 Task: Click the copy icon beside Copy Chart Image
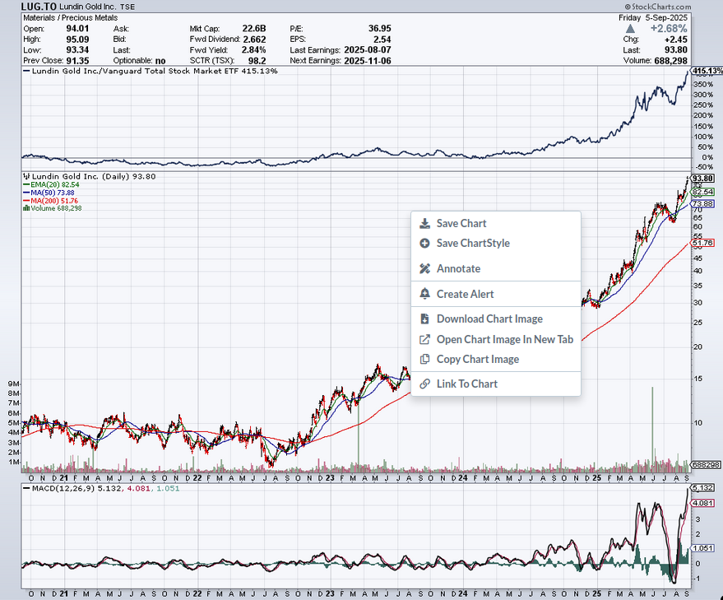click(x=424, y=359)
